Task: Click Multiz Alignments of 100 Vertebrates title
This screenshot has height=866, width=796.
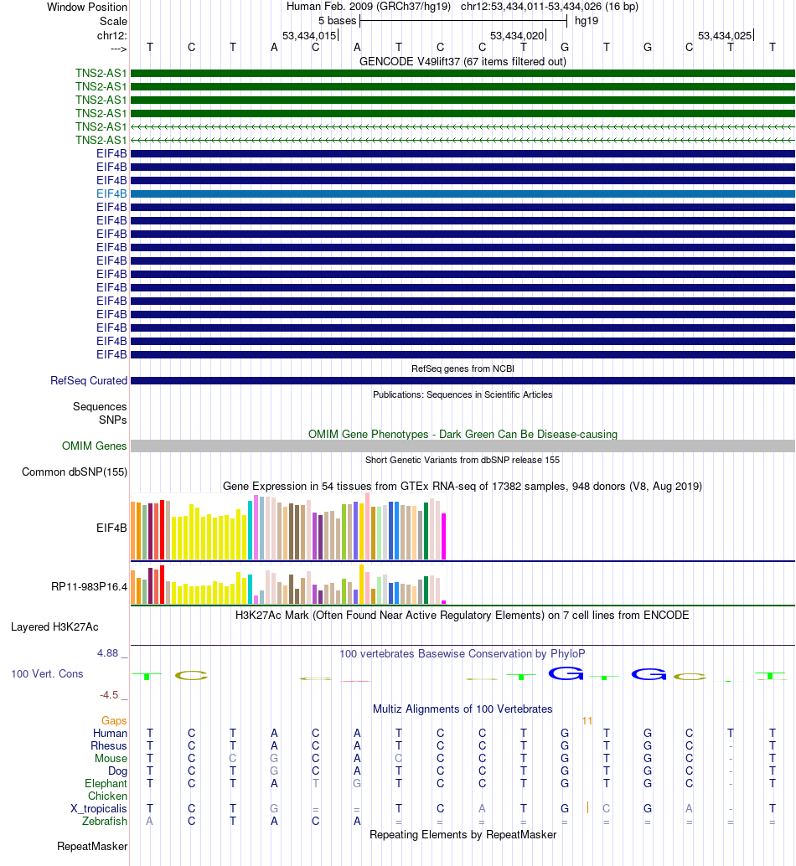Action: [463, 709]
